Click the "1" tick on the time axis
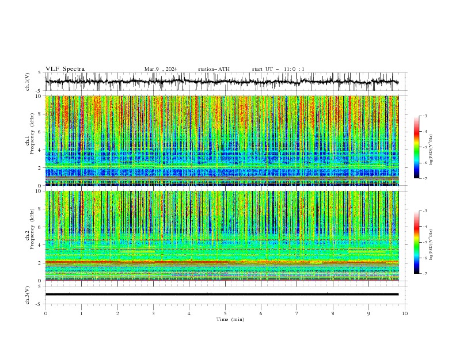Viewport: 456px width, 352px height. [81, 313]
